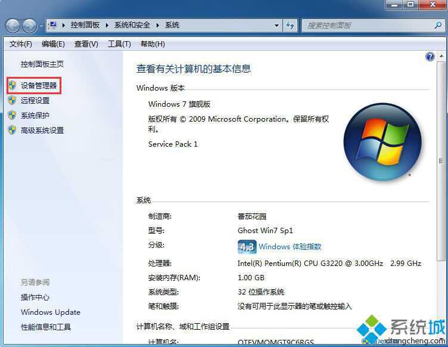Open the 工具(T) menu
448x347 pixels.
pyautogui.click(x=119, y=44)
